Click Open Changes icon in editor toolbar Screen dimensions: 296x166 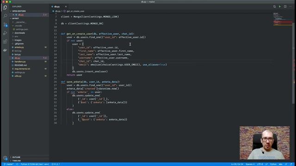(274, 6)
